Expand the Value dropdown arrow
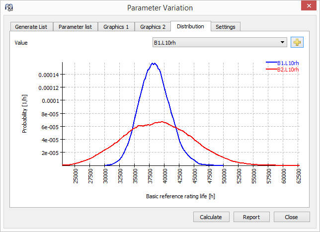Image resolution: width=320 pixels, height=232 pixels. (283, 42)
